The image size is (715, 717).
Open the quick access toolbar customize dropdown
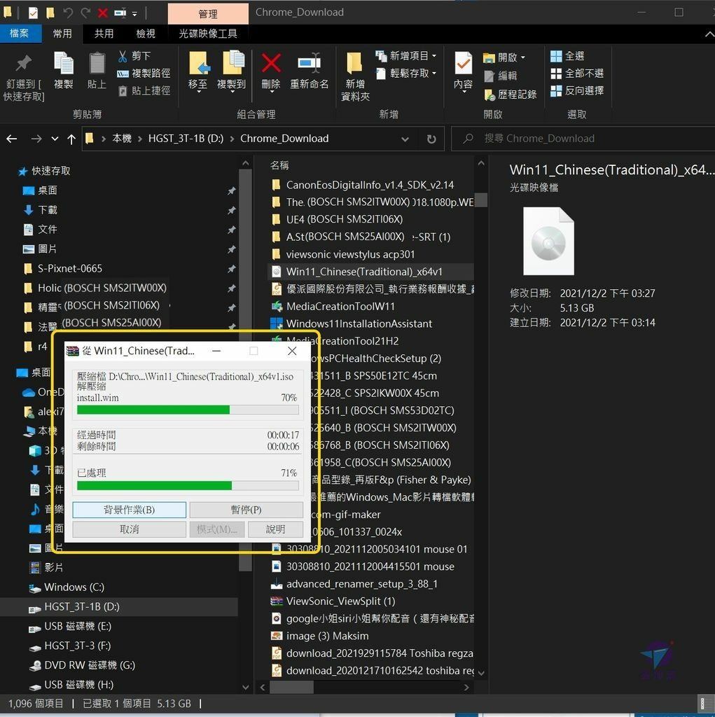coord(134,14)
